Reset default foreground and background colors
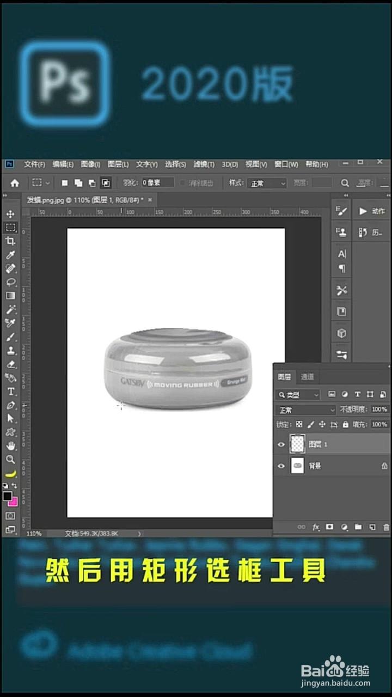This screenshot has height=697, width=392. point(5,485)
